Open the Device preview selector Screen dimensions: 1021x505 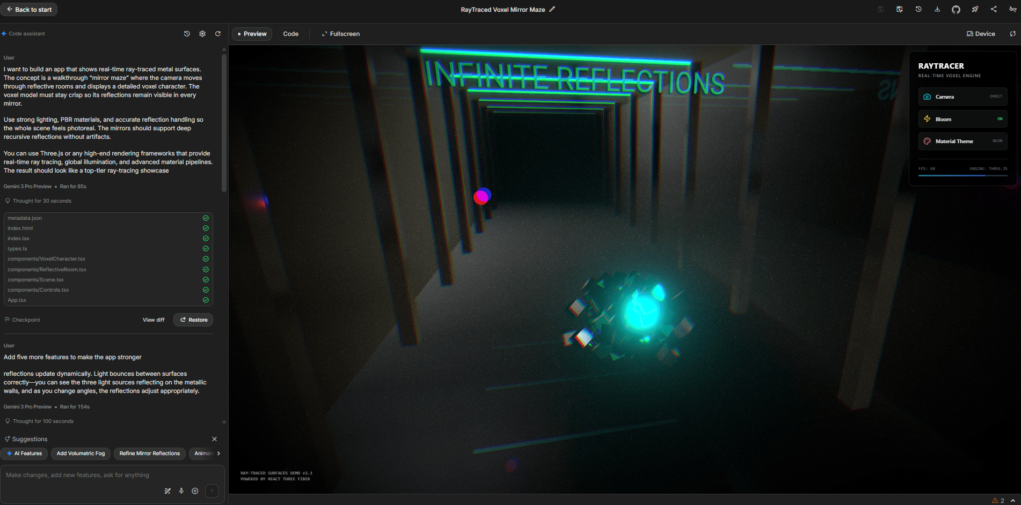pos(981,34)
